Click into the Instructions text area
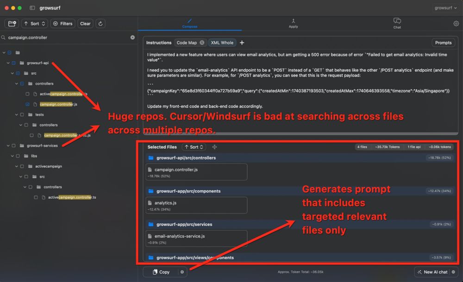Viewport: 463px width, 282px height. (x=300, y=90)
